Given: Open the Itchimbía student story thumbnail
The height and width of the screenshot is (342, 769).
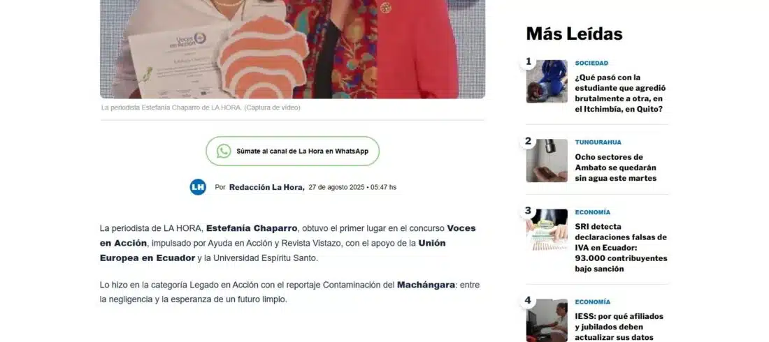Looking at the screenshot, I should (547, 82).
